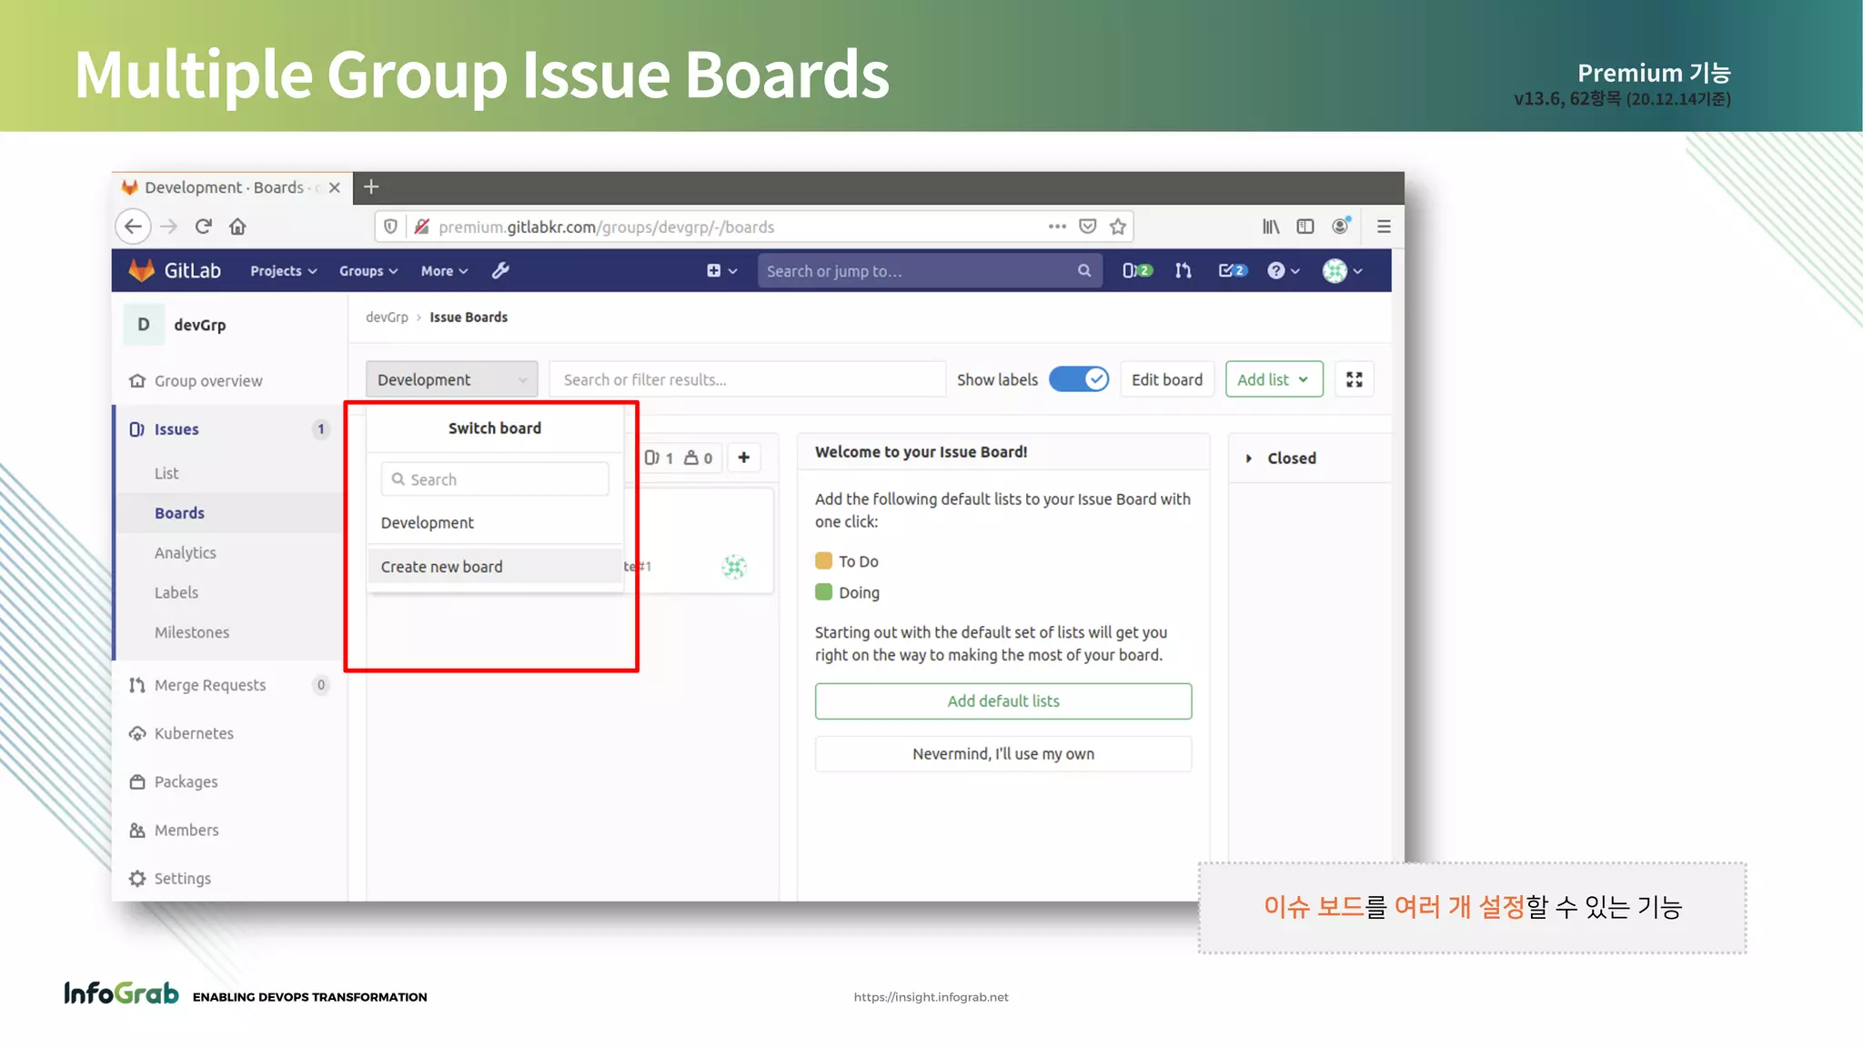Open Labels submenu item
1863x1048 pixels.
click(176, 592)
